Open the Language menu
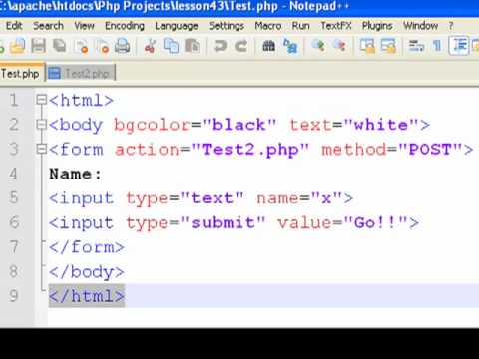Screen dimensions: 479x359 coord(177,26)
